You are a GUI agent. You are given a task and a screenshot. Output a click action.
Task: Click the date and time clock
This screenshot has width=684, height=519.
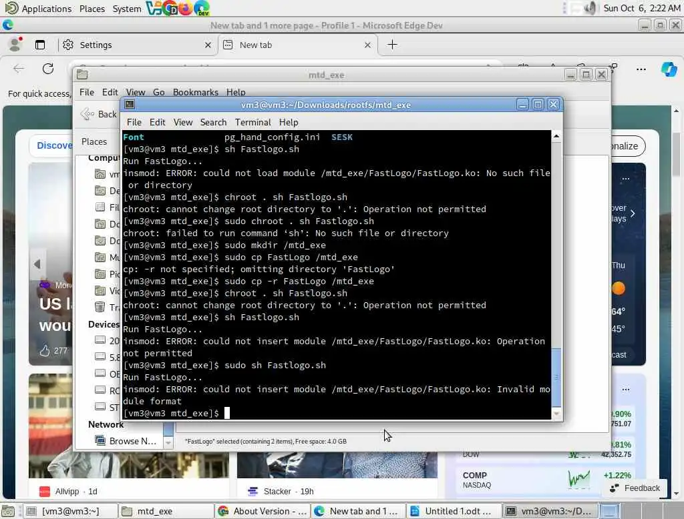[x=641, y=8]
